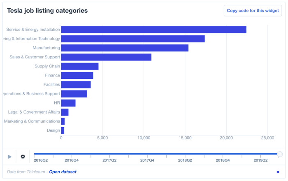This screenshot has height=181, width=288.
Task: Click the timeline slider handle
Action: [280, 154]
